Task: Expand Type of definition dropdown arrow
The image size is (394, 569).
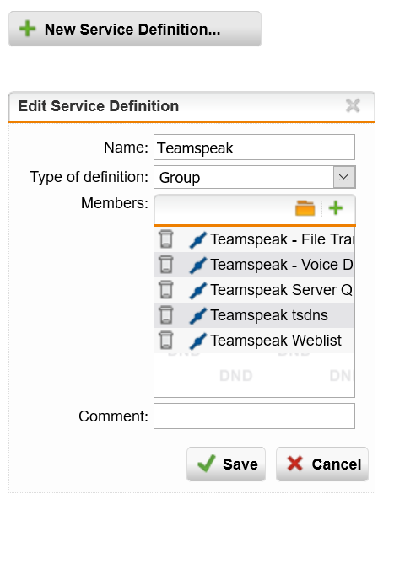Action: click(344, 177)
